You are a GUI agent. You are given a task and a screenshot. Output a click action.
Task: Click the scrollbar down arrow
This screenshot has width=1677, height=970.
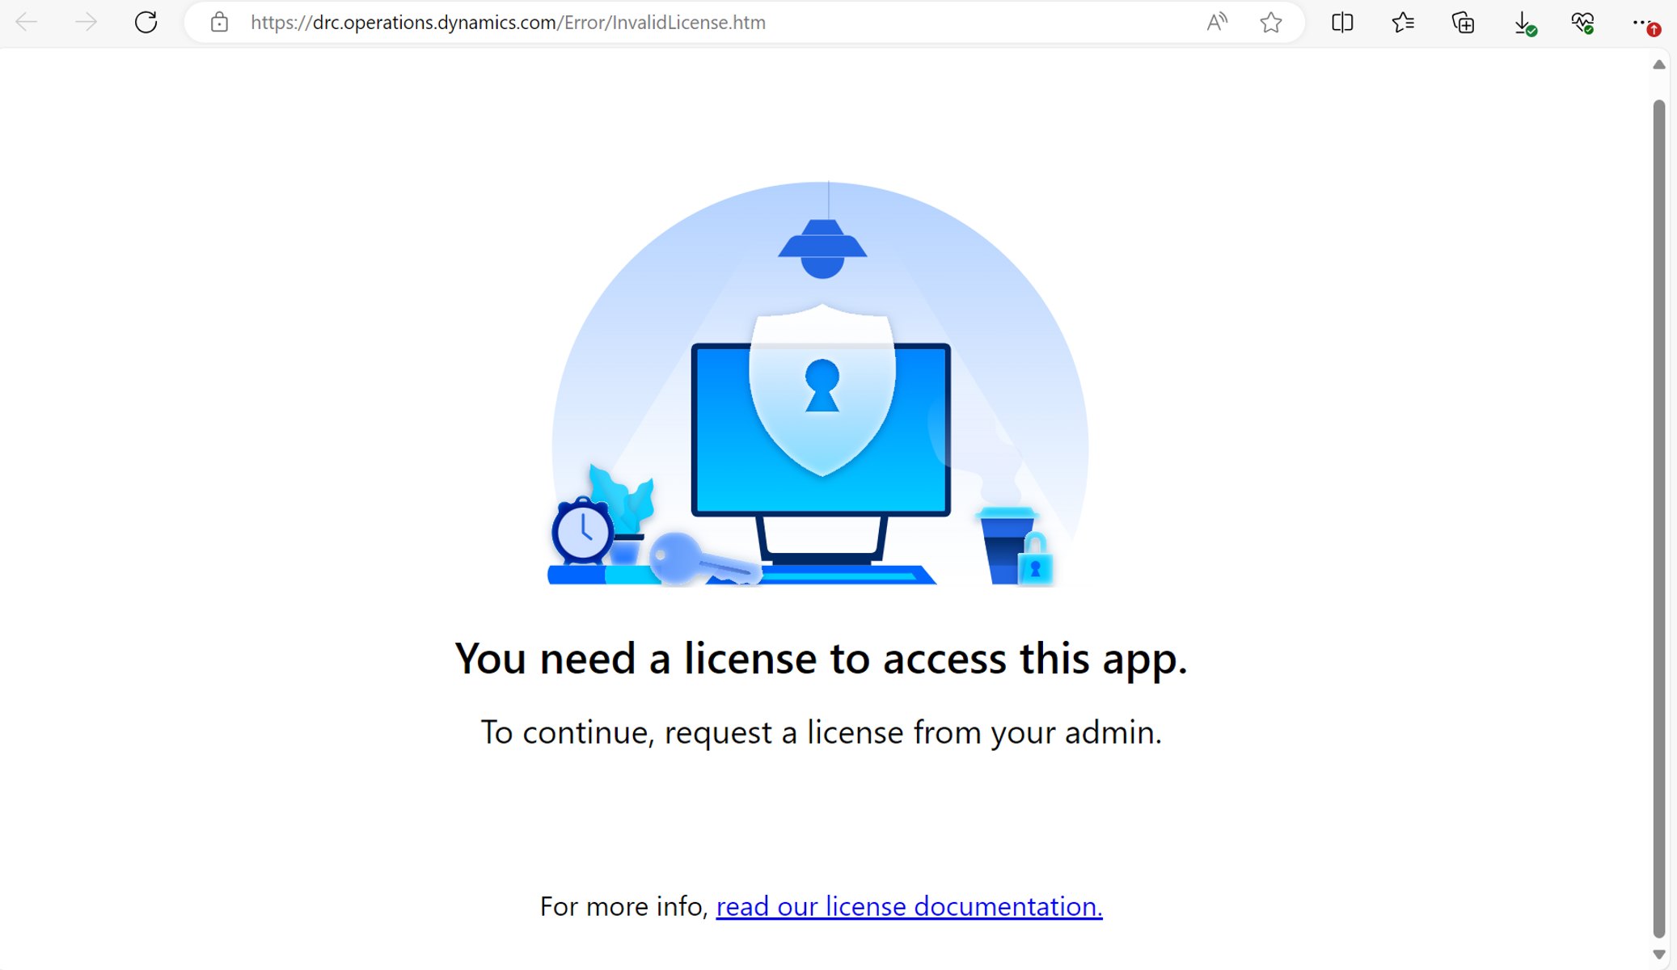[x=1658, y=955]
